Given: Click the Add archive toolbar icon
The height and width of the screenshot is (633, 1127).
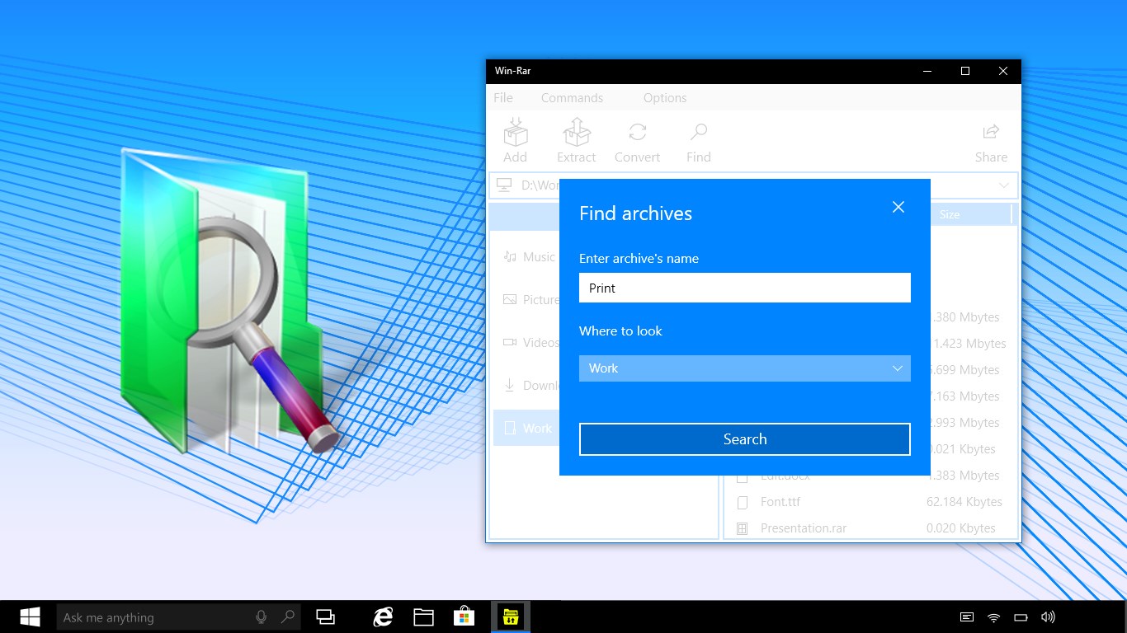Looking at the screenshot, I should [516, 132].
